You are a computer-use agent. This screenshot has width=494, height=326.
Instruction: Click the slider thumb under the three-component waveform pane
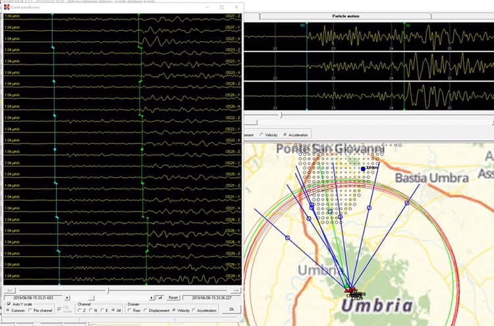click(x=281, y=115)
